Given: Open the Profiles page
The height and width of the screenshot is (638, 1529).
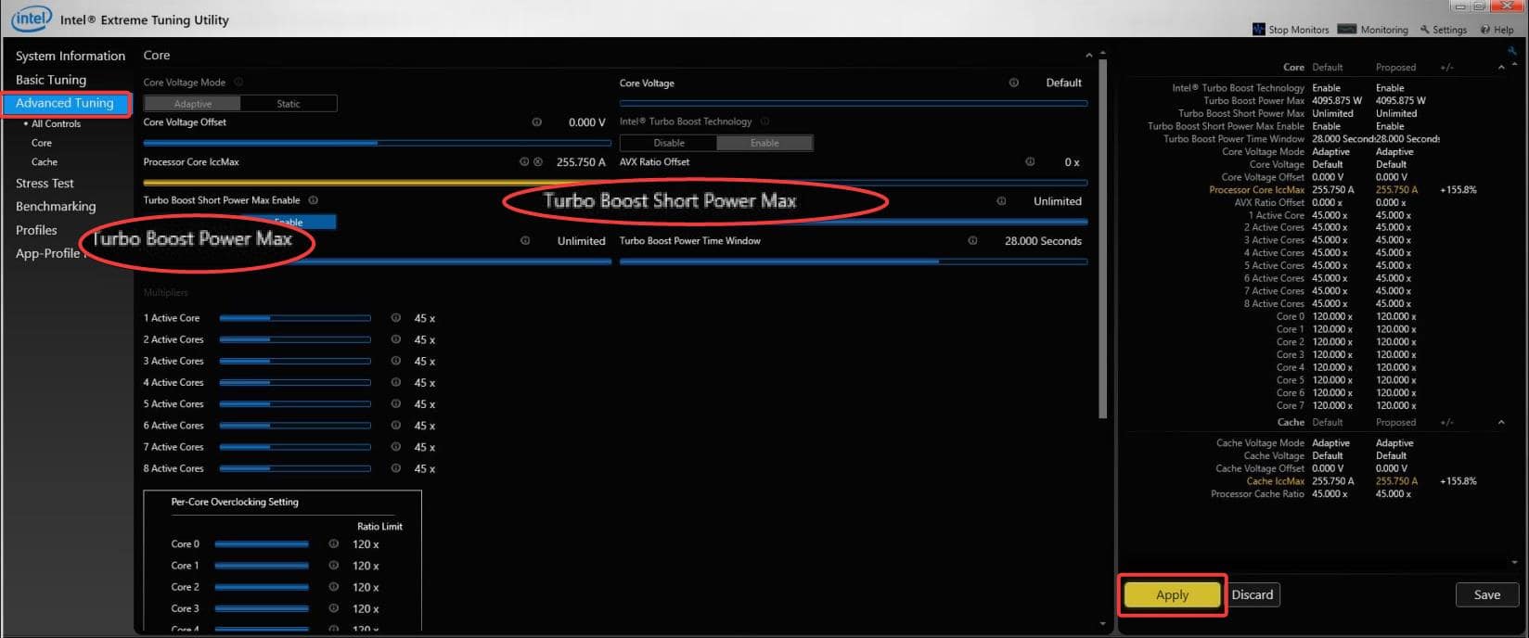Looking at the screenshot, I should 36,230.
